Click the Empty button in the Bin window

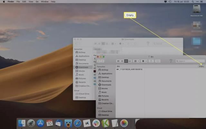(201, 66)
